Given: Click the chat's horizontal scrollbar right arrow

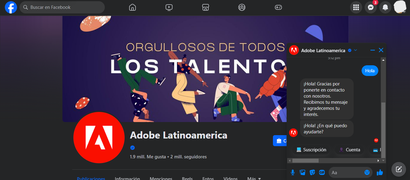Looking at the screenshot, I should [x=378, y=160].
